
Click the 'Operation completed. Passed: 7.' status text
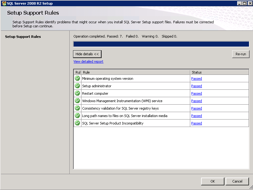[x=98, y=36]
